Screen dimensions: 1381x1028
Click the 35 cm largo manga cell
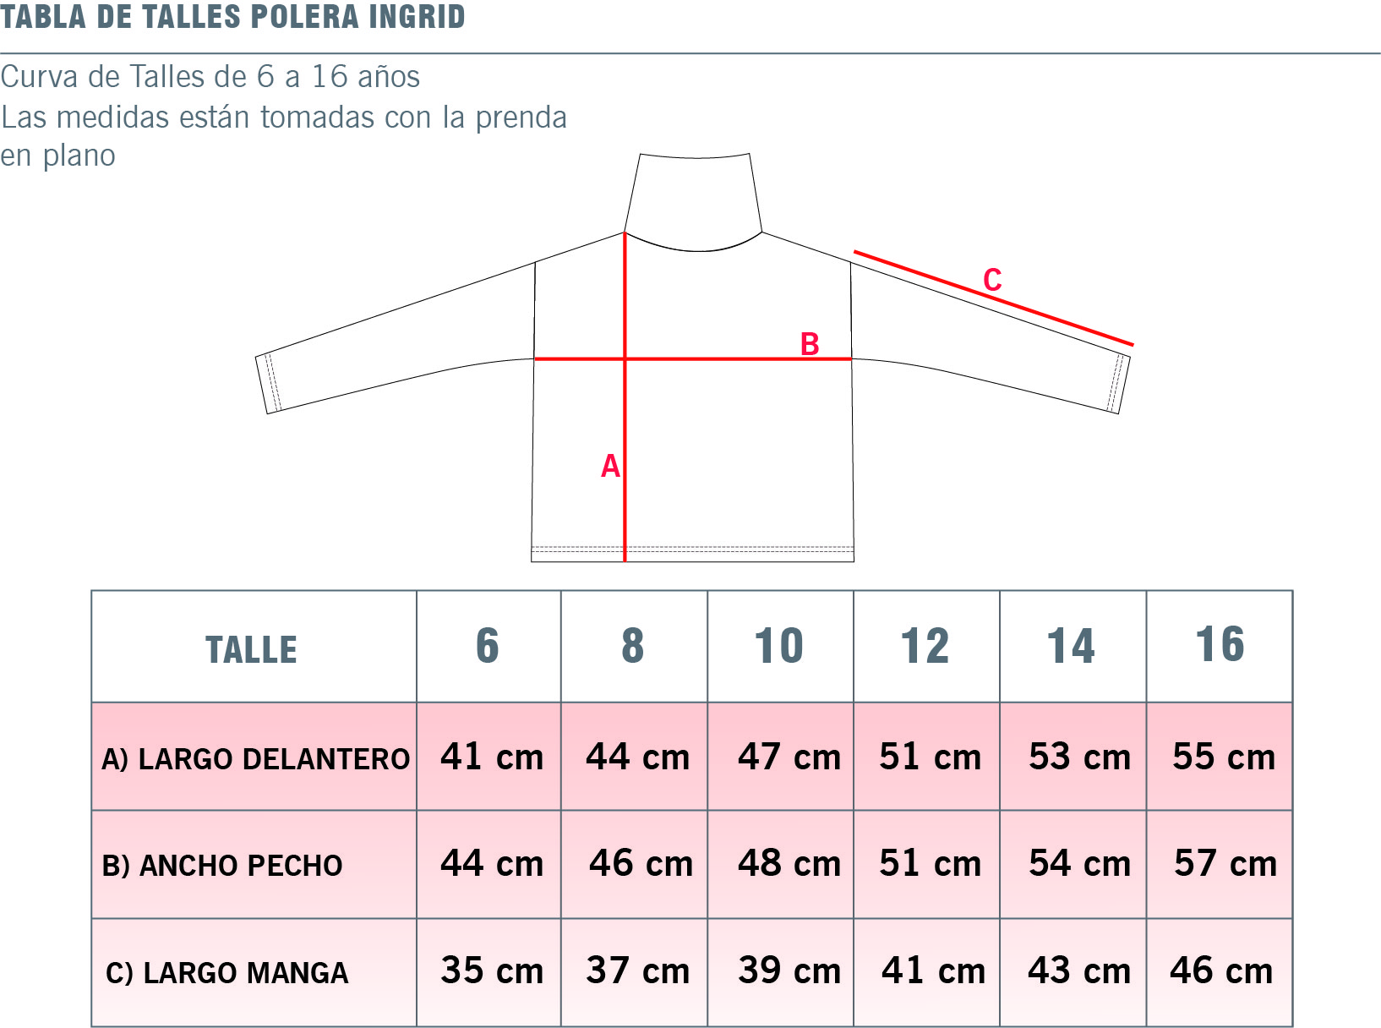click(x=492, y=971)
